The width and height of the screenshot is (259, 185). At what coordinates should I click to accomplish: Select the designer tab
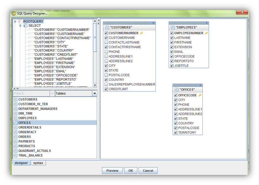tap(21, 163)
